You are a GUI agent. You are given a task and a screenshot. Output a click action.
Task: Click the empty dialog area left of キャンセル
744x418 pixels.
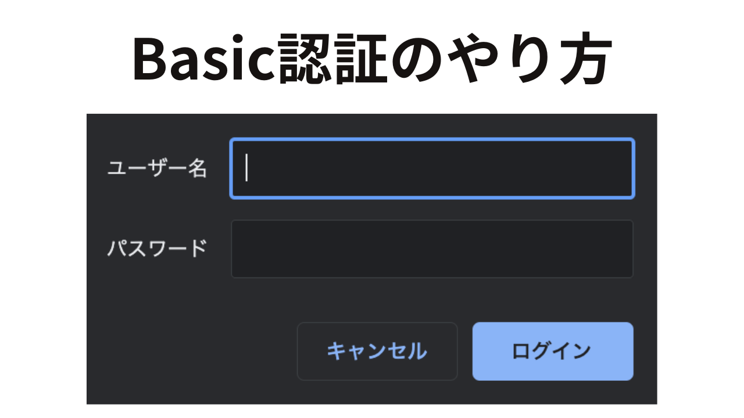tap(192, 351)
